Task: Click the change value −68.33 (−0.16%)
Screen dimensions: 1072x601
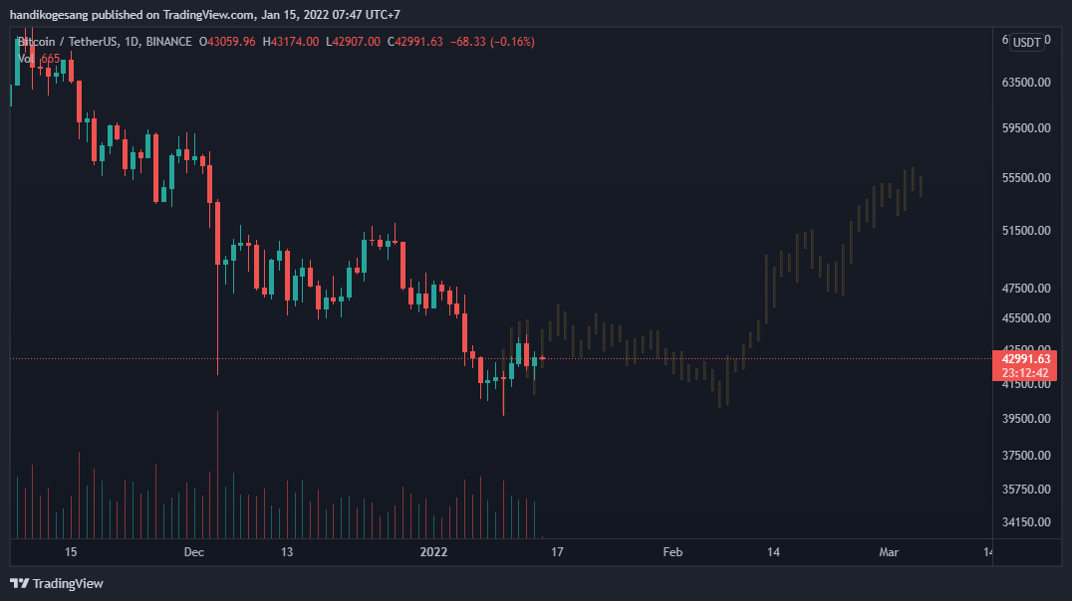Action: coord(492,42)
